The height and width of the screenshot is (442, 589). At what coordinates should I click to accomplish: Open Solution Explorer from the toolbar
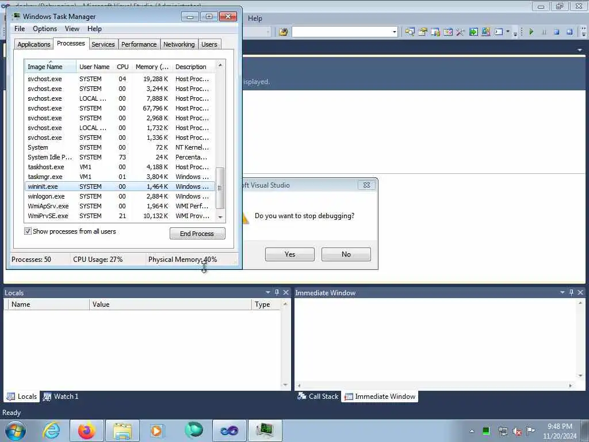tap(410, 32)
